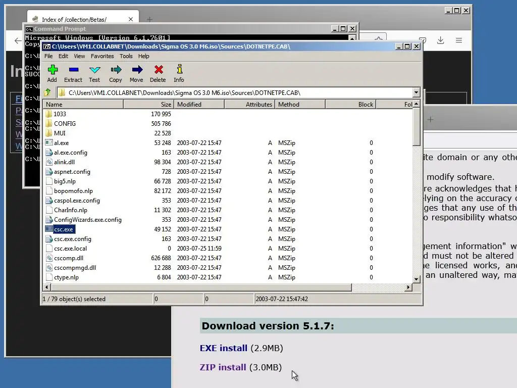Select cscompmgd.dll in the list
The height and width of the screenshot is (388, 517).
tap(75, 268)
